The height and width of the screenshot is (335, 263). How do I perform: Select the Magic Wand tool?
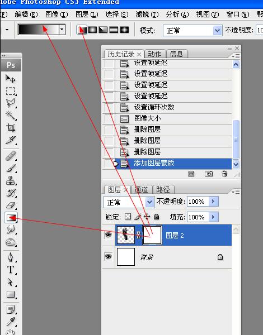pos(10,116)
